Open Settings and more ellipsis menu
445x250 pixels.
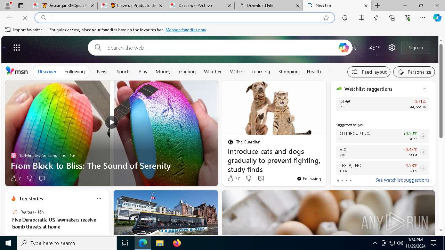point(423,18)
